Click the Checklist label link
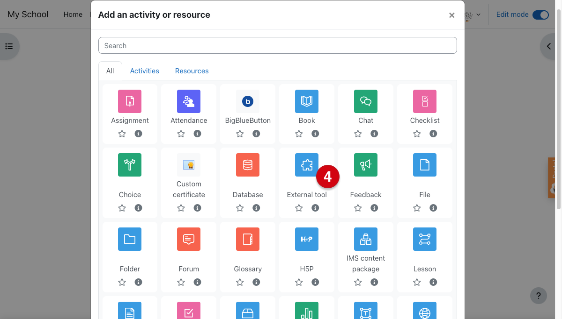Viewport: 562px width, 319px height. click(x=425, y=121)
